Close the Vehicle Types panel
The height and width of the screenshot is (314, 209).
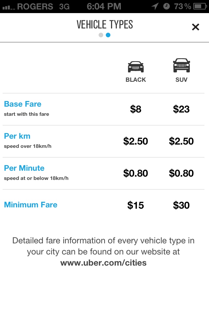(195, 27)
